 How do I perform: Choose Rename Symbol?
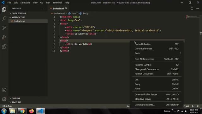pyautogui.click(x=157, y=65)
